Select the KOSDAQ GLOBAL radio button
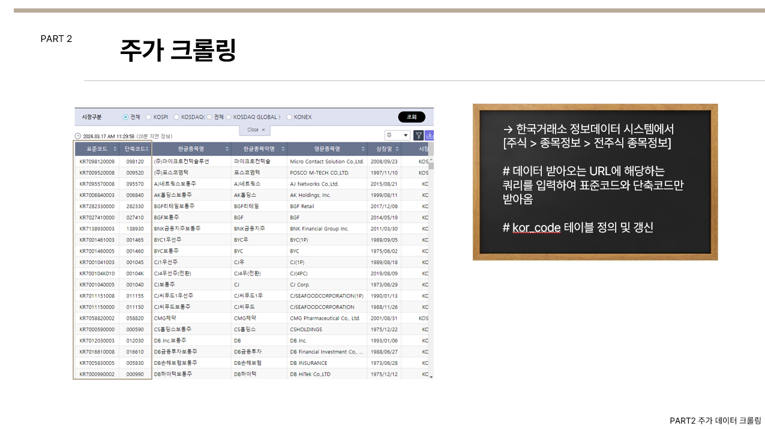 point(229,117)
